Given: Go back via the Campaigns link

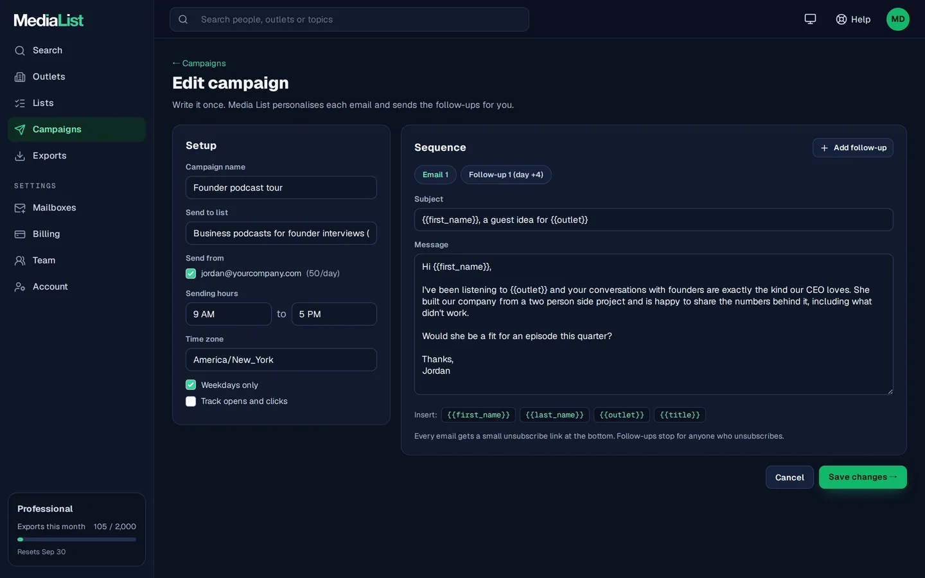Looking at the screenshot, I should coord(199,64).
